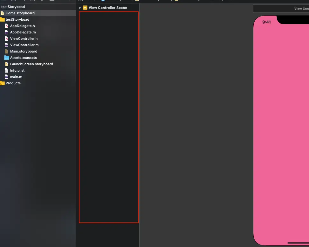Click the Info.plist file icon

tap(6, 70)
